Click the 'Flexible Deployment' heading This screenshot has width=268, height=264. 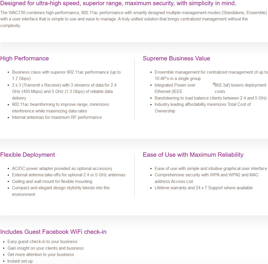click(28, 155)
